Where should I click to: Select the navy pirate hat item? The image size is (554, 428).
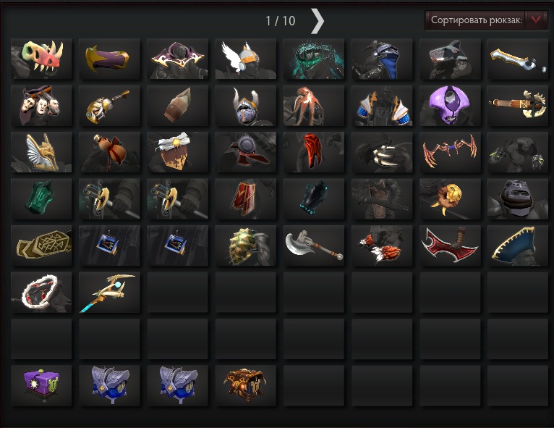click(x=518, y=246)
